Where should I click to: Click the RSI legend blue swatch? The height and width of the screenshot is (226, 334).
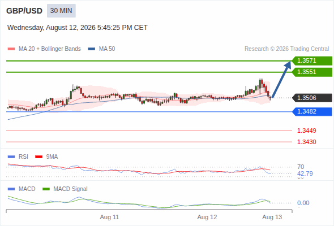pyautogui.click(x=11, y=157)
